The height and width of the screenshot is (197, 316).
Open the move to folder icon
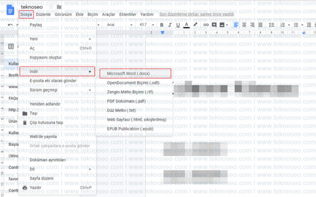(59, 7)
